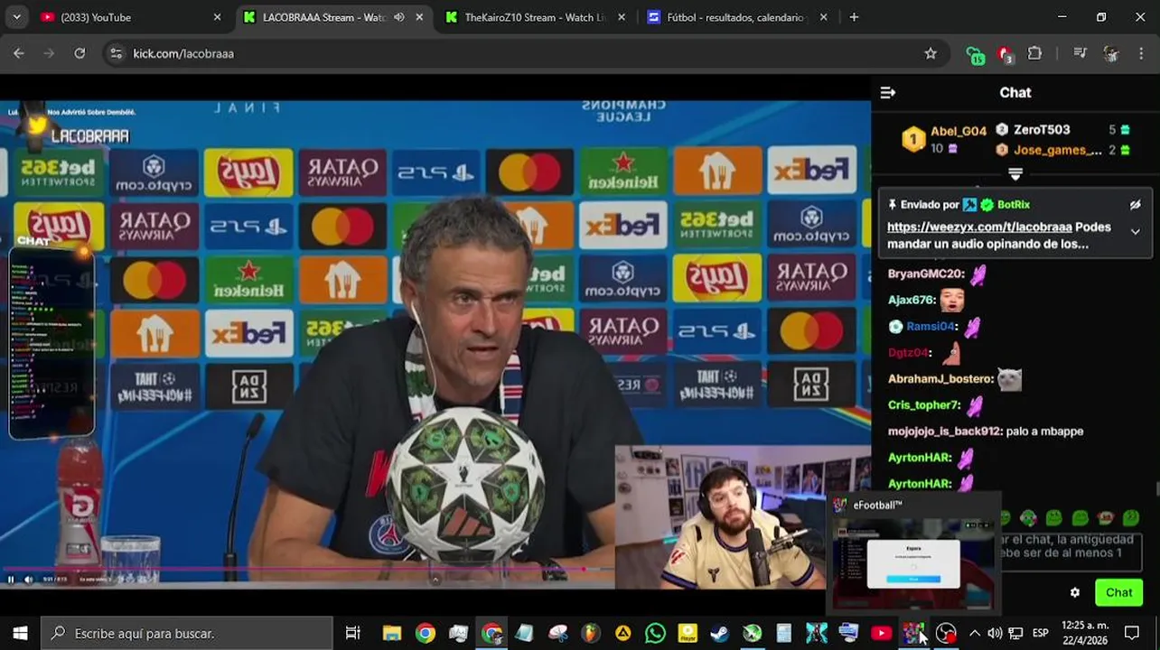Switch to the TheKairoZ10 Stream tab

(x=535, y=17)
